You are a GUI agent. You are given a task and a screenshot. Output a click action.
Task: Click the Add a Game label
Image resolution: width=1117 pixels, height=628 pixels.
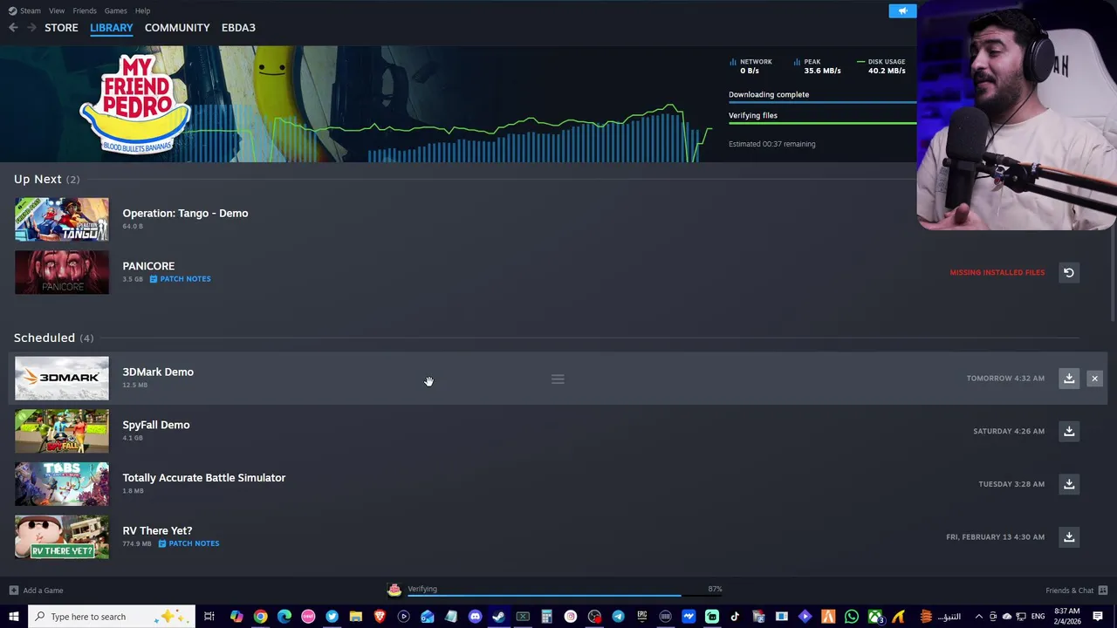[43, 590]
